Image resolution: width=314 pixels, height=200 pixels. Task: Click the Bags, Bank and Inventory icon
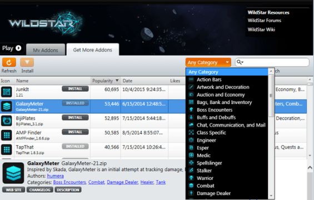click(191, 102)
